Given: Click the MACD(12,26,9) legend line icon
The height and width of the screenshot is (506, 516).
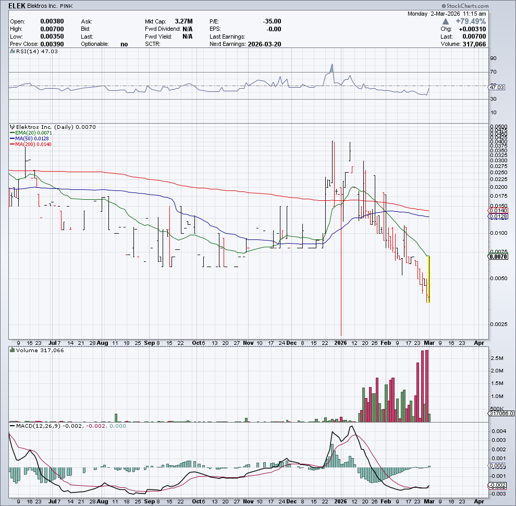Looking at the screenshot, I should coord(12,426).
